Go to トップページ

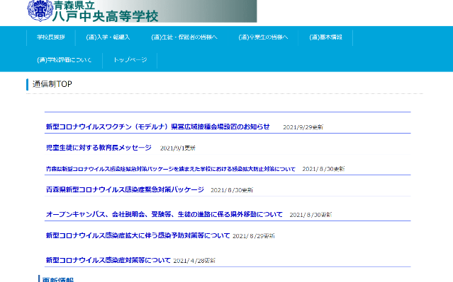[x=130, y=60]
